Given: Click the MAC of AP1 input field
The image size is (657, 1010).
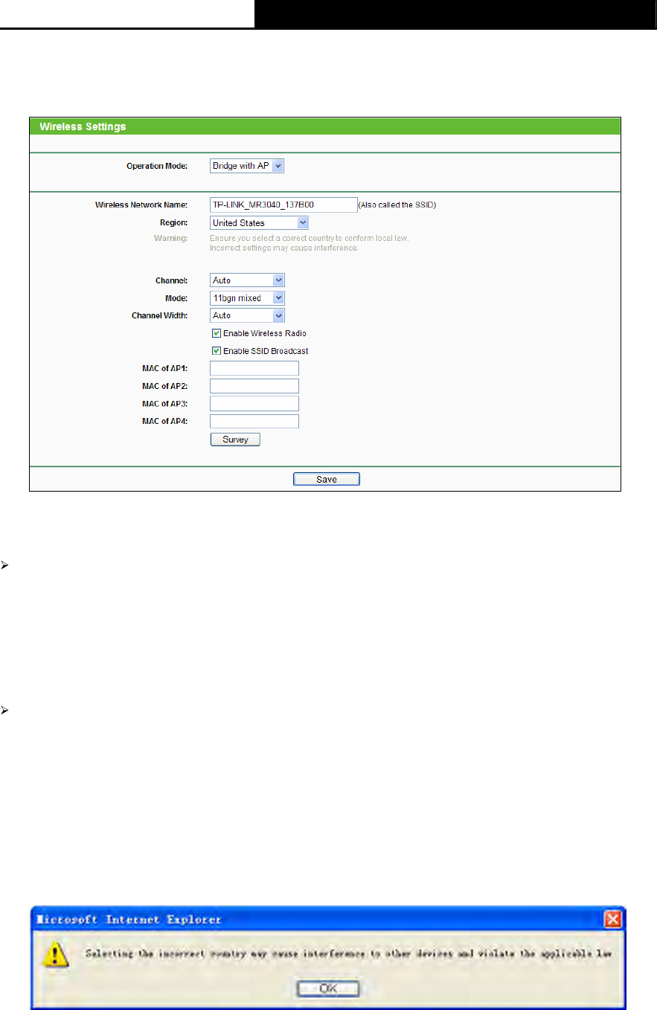Looking at the screenshot, I should click(x=254, y=368).
